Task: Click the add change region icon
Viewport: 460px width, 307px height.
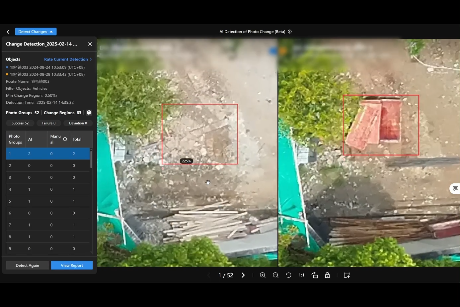Action: (347, 275)
